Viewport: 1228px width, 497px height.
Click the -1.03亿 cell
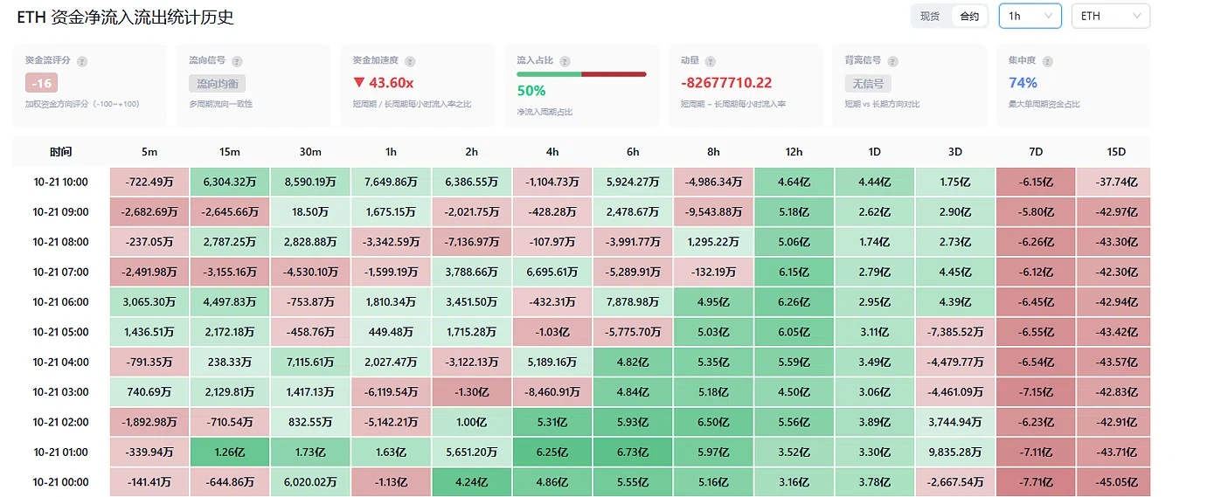pyautogui.click(x=552, y=332)
